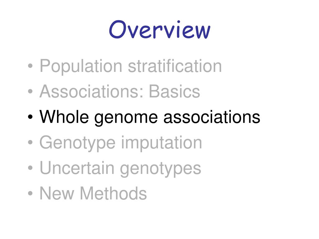The height and width of the screenshot is (239, 319).
Task: Select the Associations: Basics line
Action: (120, 91)
